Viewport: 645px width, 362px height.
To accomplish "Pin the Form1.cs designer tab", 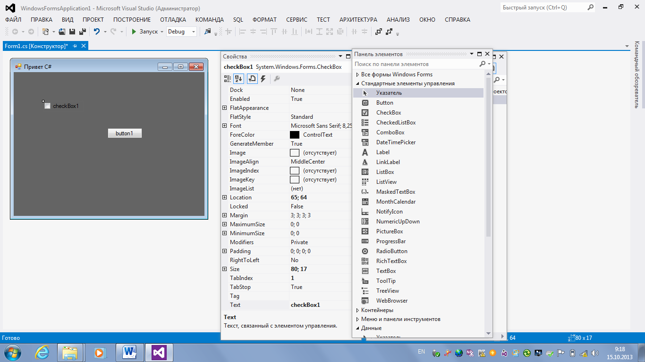I will click(75, 46).
